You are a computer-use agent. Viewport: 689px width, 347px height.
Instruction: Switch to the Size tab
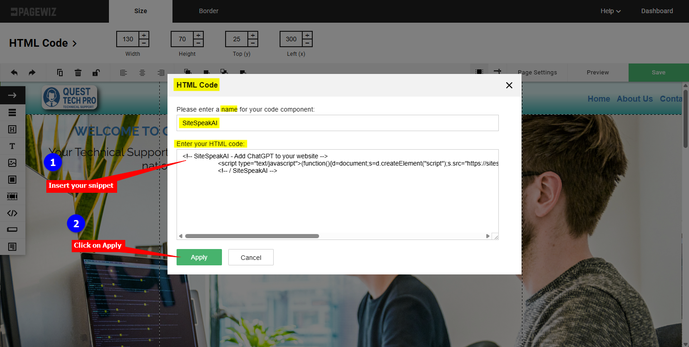tap(141, 11)
